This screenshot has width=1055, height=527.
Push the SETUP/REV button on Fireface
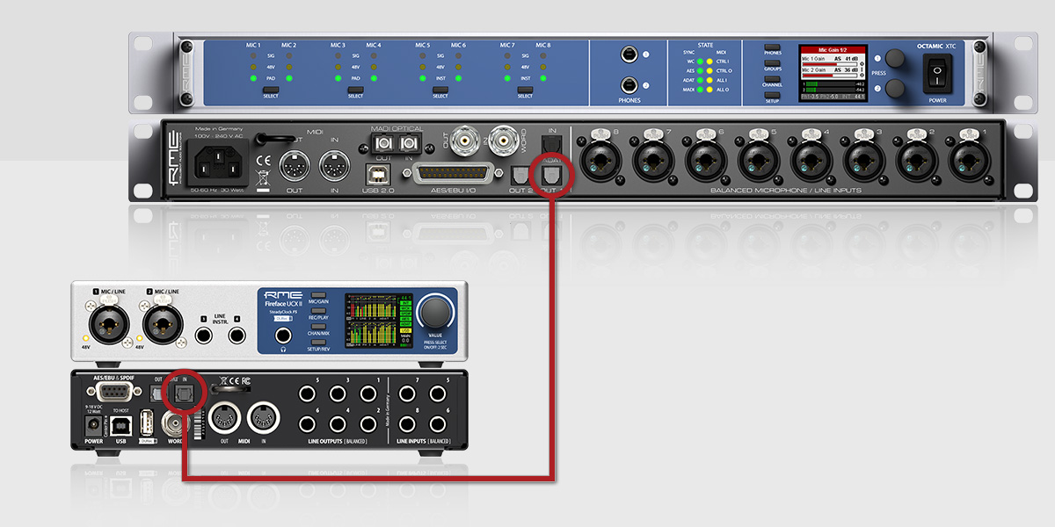tap(318, 343)
